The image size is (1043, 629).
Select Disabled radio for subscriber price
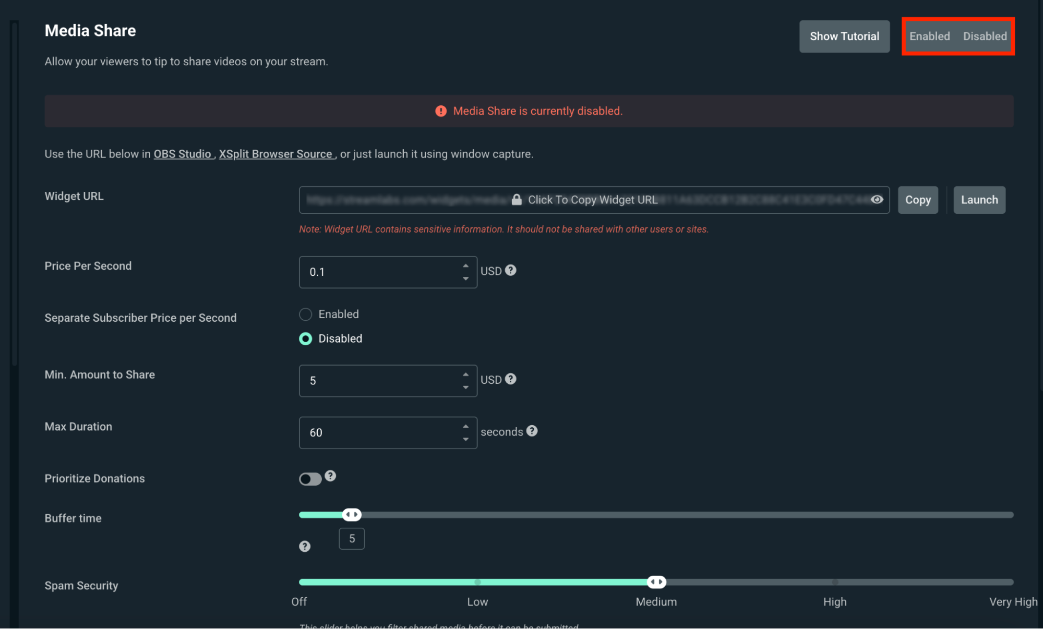(x=306, y=338)
